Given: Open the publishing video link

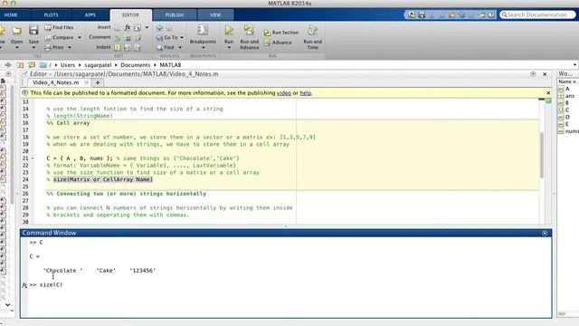Looking at the screenshot, I should pyautogui.click(x=284, y=92).
